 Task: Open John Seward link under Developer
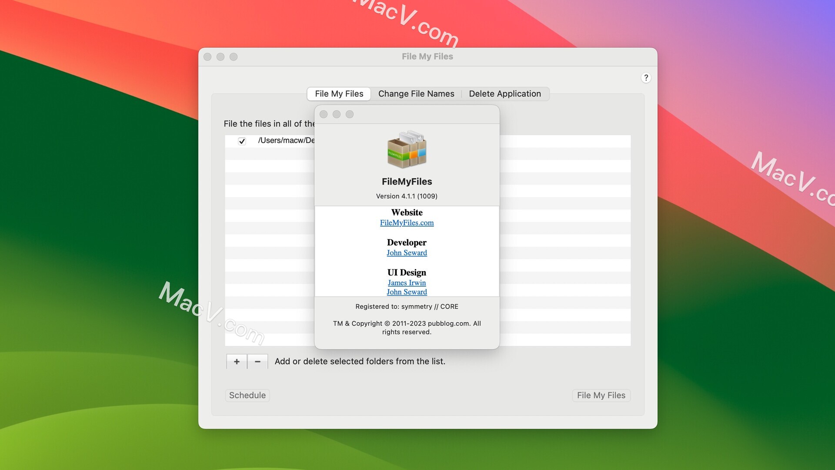coord(407,252)
